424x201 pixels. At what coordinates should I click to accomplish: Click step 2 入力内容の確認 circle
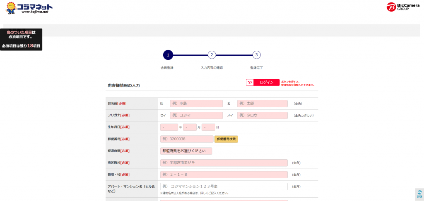(x=212, y=55)
